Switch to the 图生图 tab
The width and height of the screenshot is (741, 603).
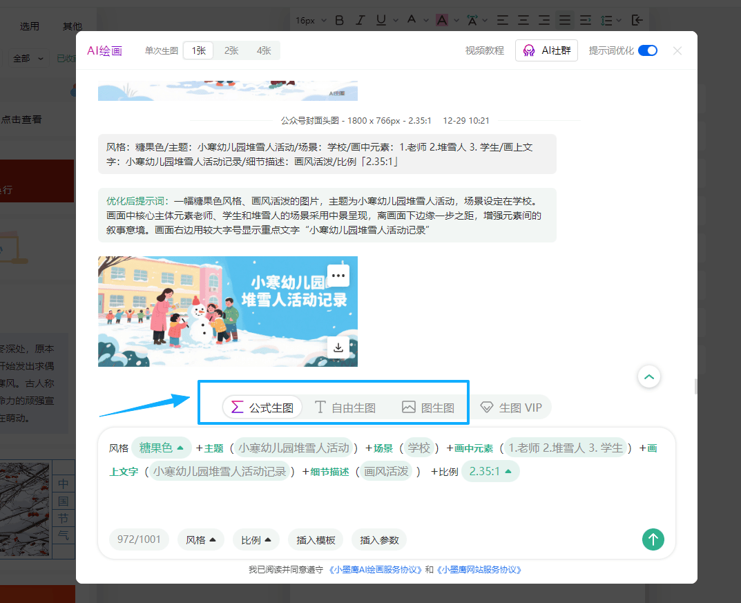click(428, 408)
